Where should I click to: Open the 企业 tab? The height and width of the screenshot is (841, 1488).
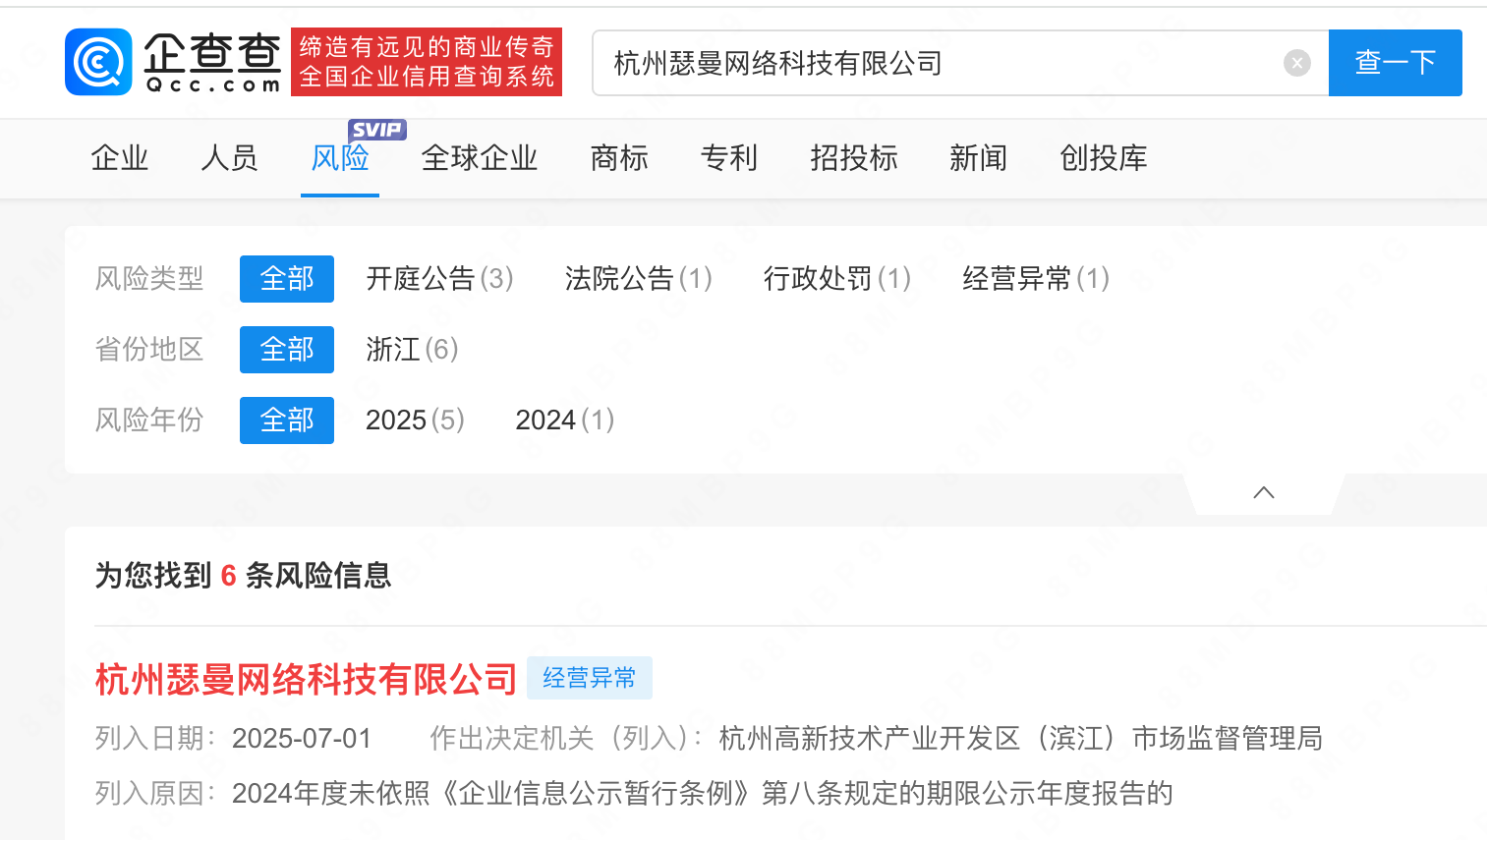click(120, 157)
